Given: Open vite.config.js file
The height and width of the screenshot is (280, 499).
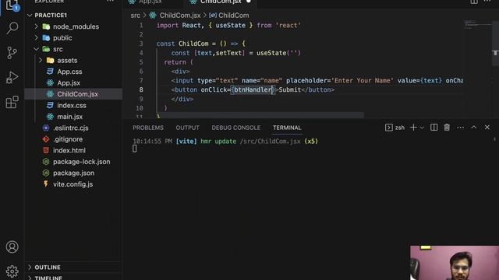Looking at the screenshot, I should (x=73, y=184).
